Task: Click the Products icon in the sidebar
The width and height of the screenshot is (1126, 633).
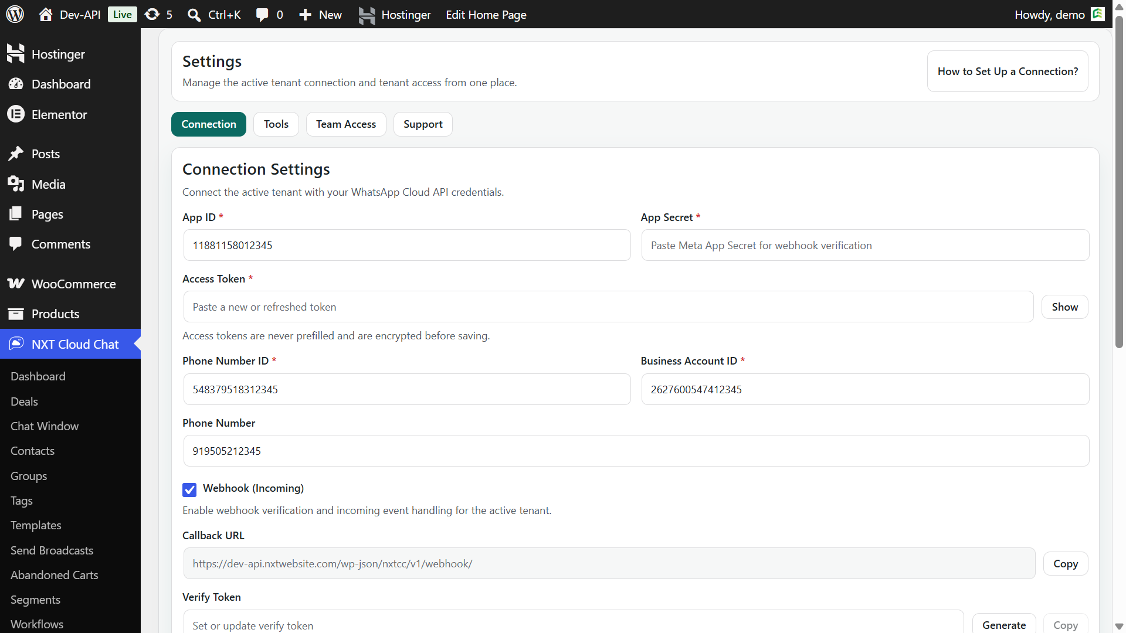Action: pos(16,314)
